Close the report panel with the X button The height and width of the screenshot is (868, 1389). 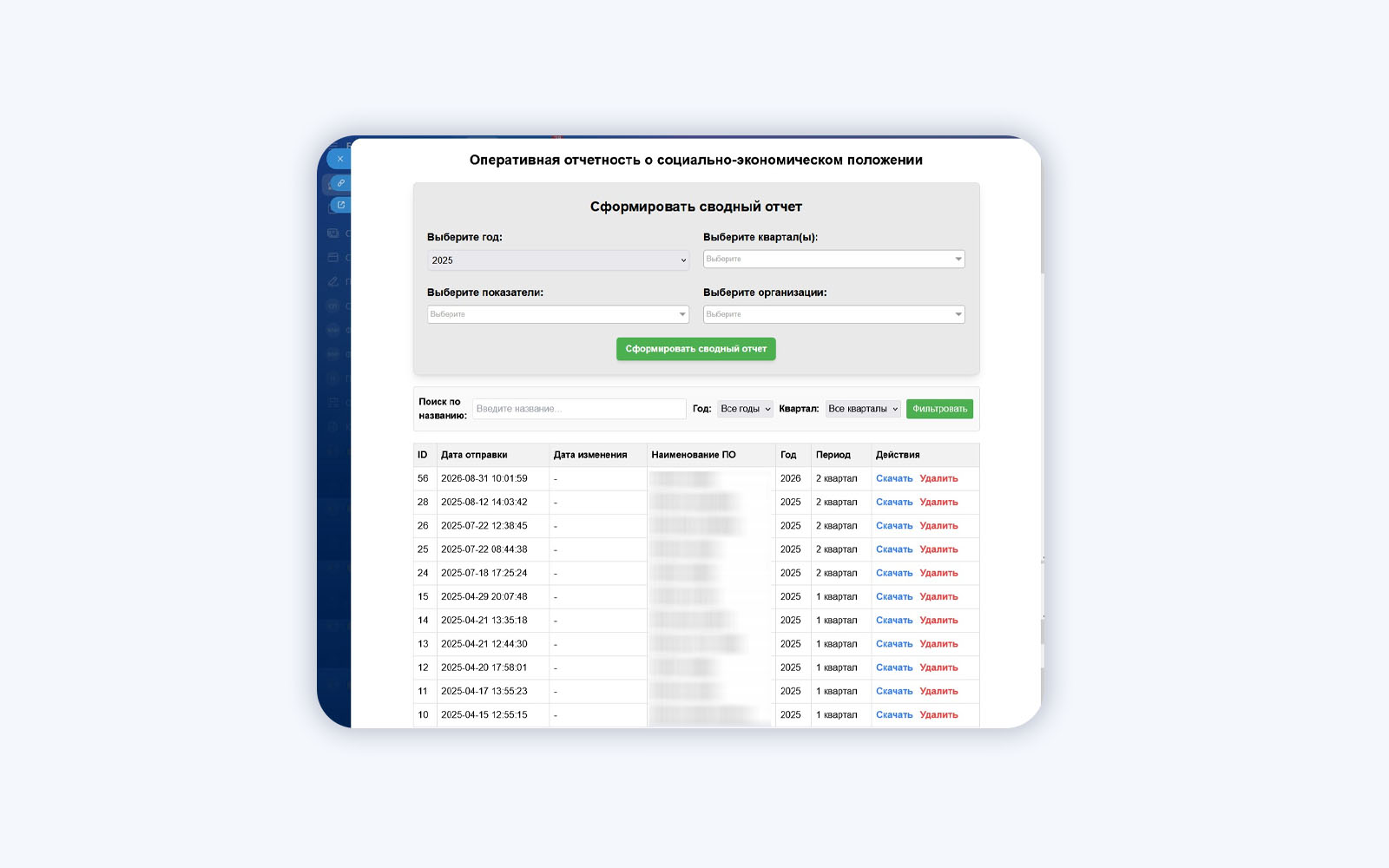(340, 159)
